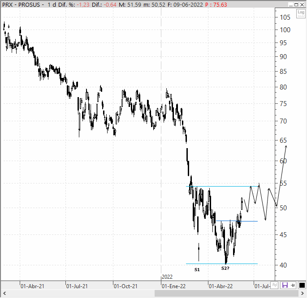Select the S1 annotation label
The image size is (307, 298).
pos(197,270)
